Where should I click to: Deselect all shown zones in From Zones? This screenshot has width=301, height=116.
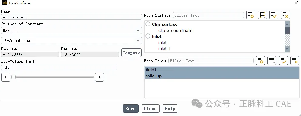(x=295, y=61)
